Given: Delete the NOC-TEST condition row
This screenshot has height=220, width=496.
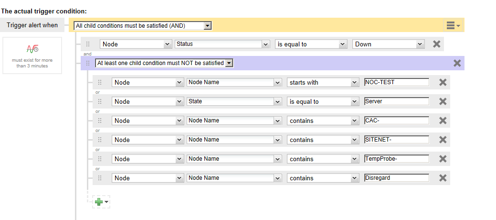Looking at the screenshot, I should point(443,82).
